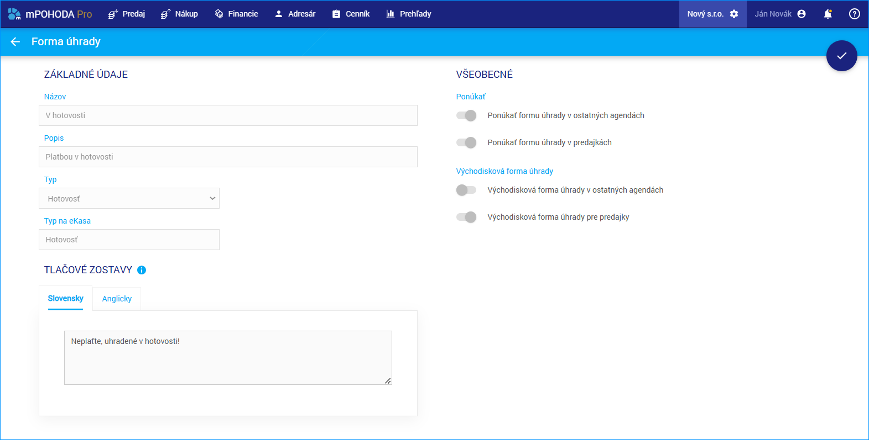Click the info icon beside Tlačové zostavy

click(x=142, y=270)
